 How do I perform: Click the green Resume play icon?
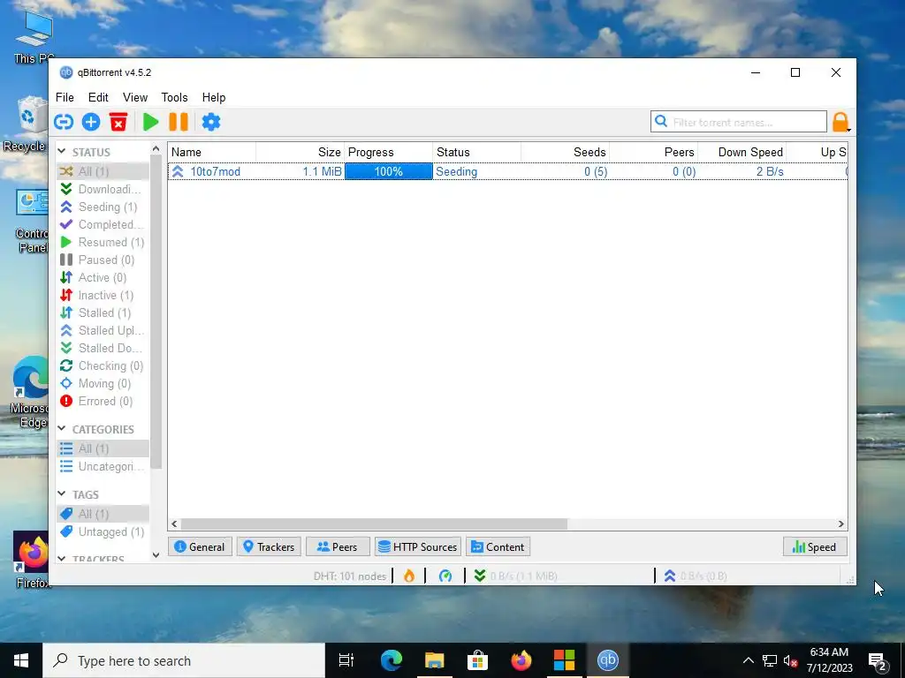[150, 122]
